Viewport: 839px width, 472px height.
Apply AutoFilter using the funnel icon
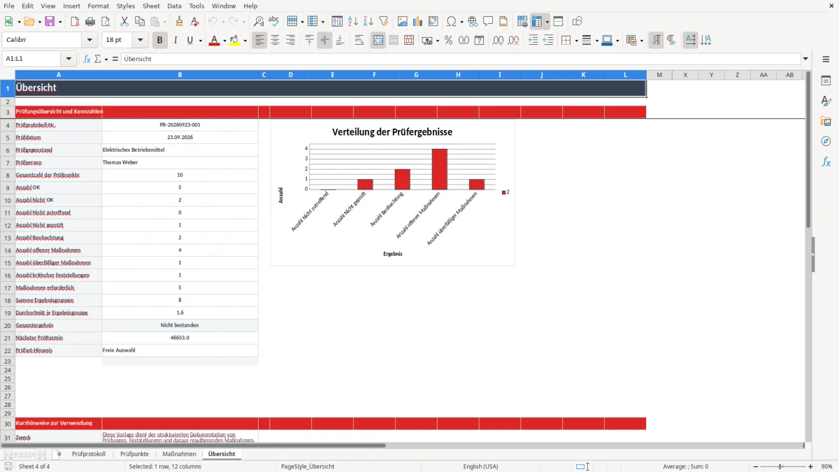(383, 22)
